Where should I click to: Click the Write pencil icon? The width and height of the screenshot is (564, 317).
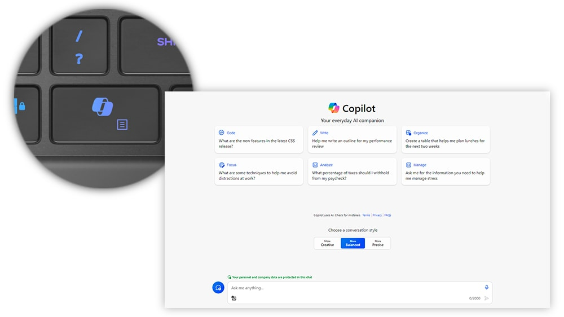315,133
